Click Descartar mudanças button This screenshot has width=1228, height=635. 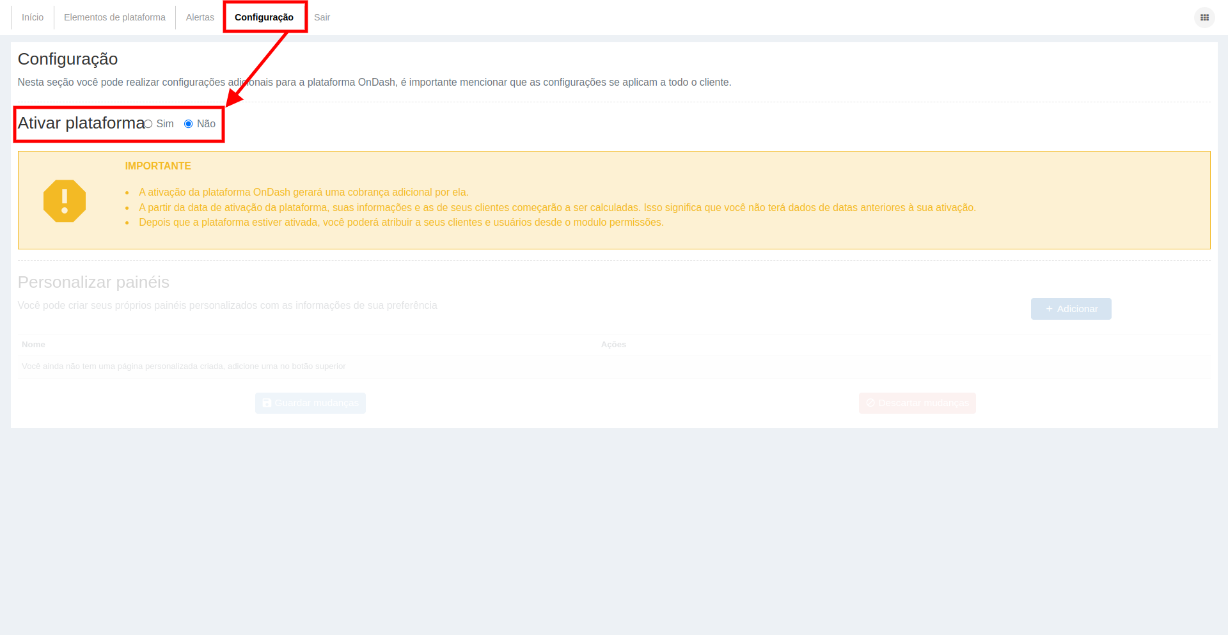tap(917, 403)
